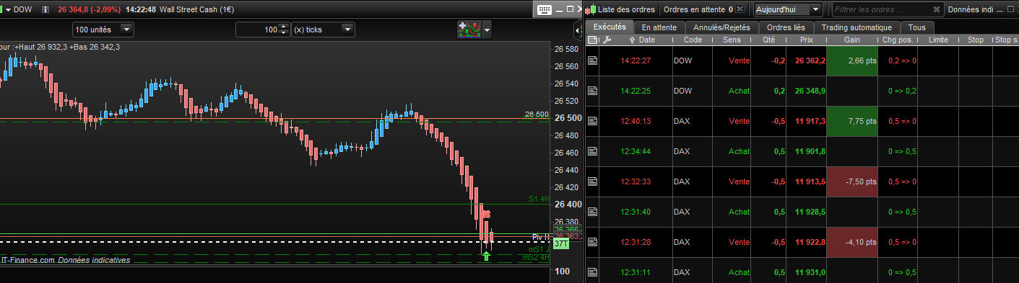
Task: Clear the order filter with X
Action: (x=937, y=10)
